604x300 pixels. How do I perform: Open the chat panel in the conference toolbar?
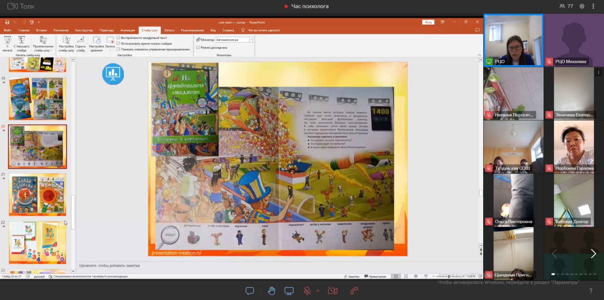[x=250, y=291]
